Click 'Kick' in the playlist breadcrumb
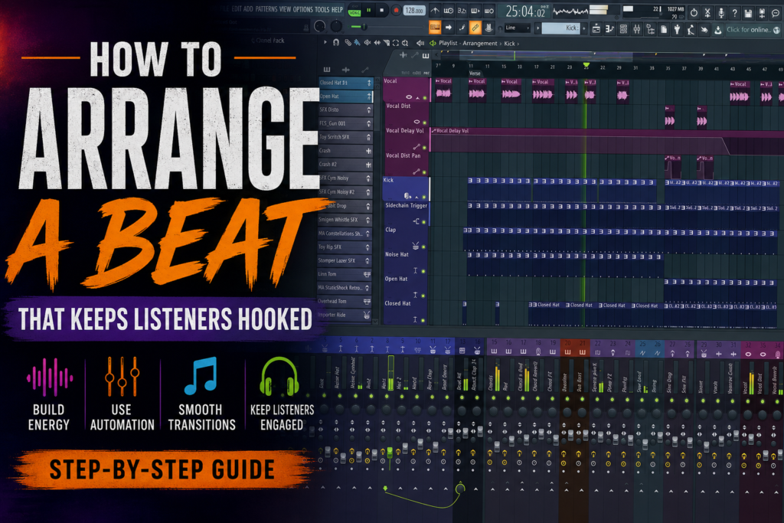 tap(509, 44)
